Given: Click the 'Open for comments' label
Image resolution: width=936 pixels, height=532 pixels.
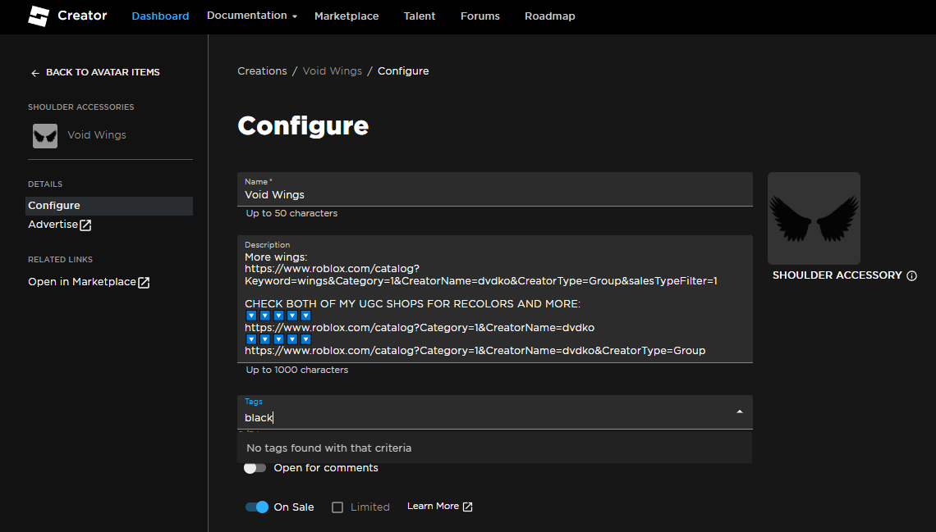Looking at the screenshot, I should 326,468.
